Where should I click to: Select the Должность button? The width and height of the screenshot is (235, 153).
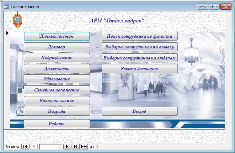(x=57, y=69)
